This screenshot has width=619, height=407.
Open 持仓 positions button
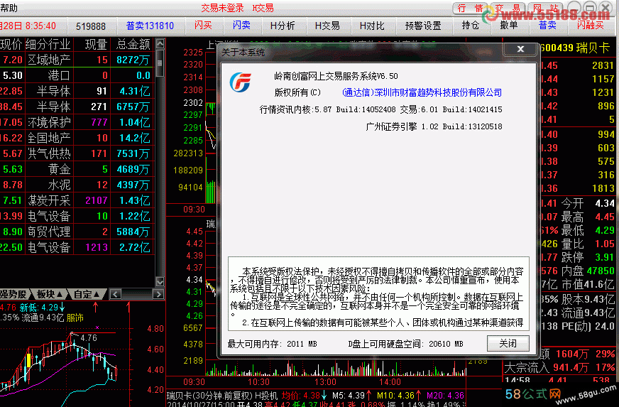471,26
